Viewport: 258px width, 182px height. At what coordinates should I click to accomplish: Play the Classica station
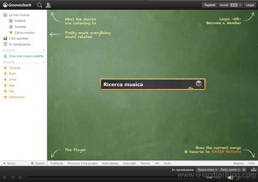pyautogui.click(x=15, y=68)
